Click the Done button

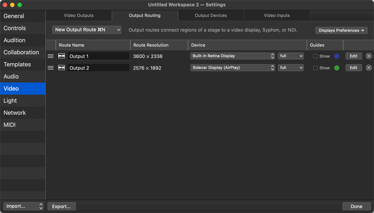click(x=356, y=206)
